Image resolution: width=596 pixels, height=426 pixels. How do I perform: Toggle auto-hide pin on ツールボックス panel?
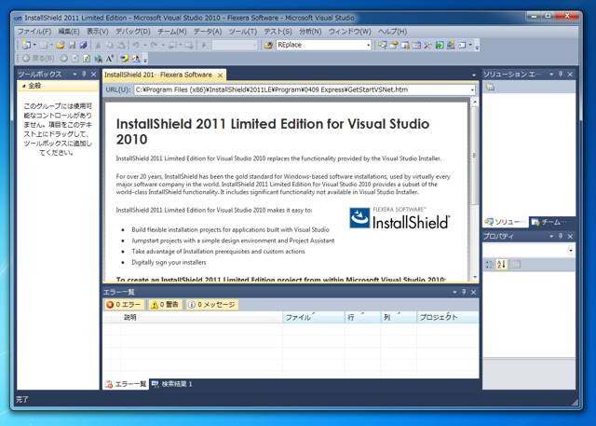point(84,75)
